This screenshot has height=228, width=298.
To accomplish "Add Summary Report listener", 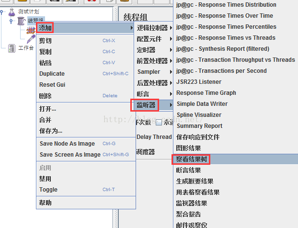I will (x=236, y=126).
